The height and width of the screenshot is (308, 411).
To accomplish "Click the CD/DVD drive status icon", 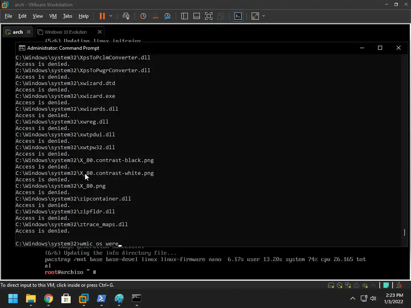I will pos(340,285).
